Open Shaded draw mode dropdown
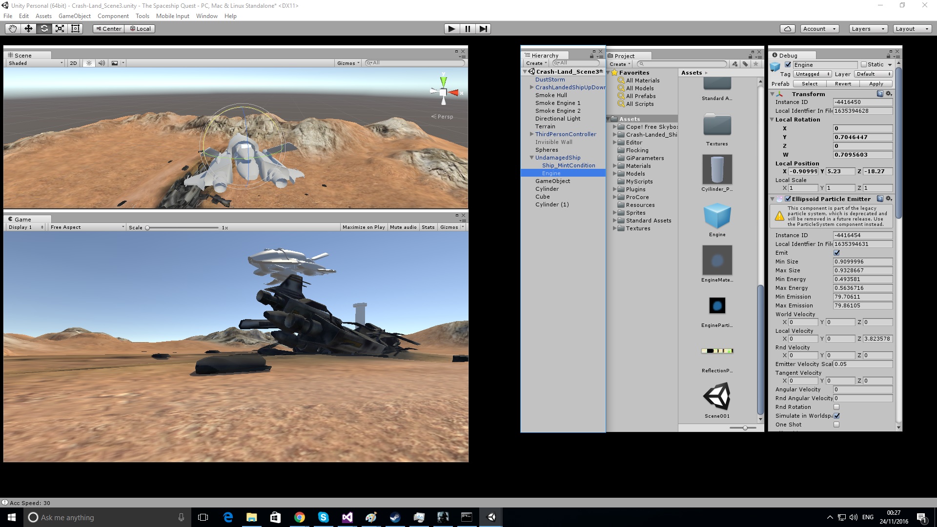The image size is (937, 527). pos(36,63)
